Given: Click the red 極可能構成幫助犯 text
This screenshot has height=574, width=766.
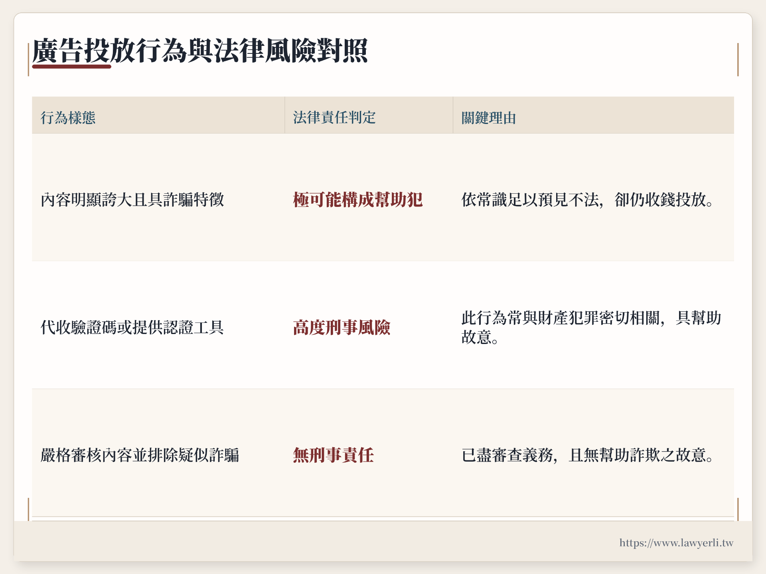Looking at the screenshot, I should (357, 200).
